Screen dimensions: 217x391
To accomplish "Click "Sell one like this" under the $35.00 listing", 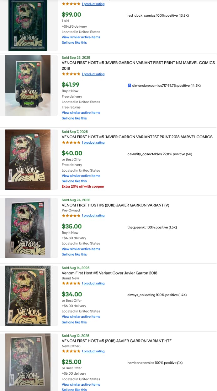I will [74, 254].
